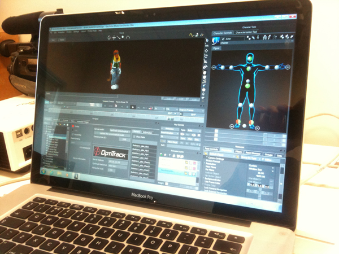Open the Pose Controls tab in Resources
The width and height of the screenshot is (339, 254).
click(x=211, y=149)
